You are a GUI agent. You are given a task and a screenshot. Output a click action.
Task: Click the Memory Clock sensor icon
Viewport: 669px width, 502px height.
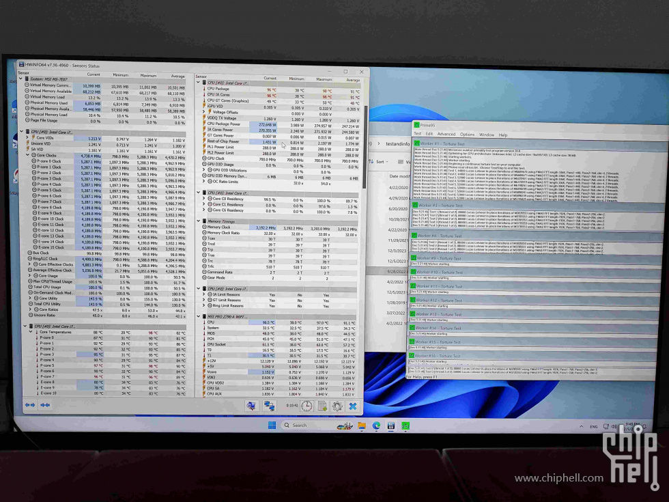click(204, 227)
